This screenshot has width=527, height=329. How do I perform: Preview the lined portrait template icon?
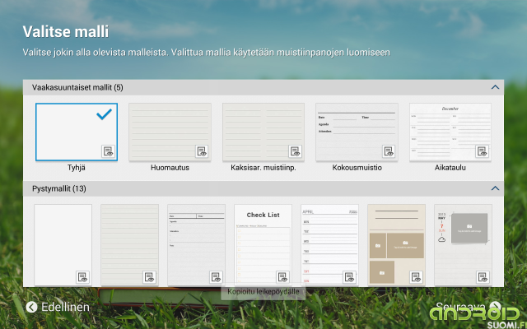pyautogui.click(x=149, y=277)
